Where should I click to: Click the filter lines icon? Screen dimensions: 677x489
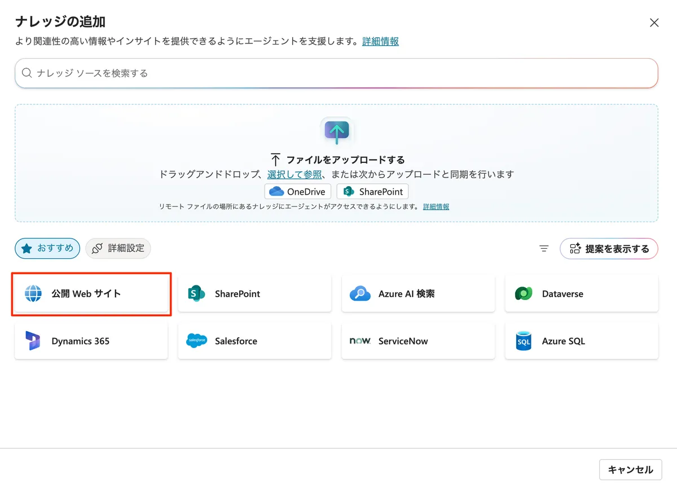[544, 249]
